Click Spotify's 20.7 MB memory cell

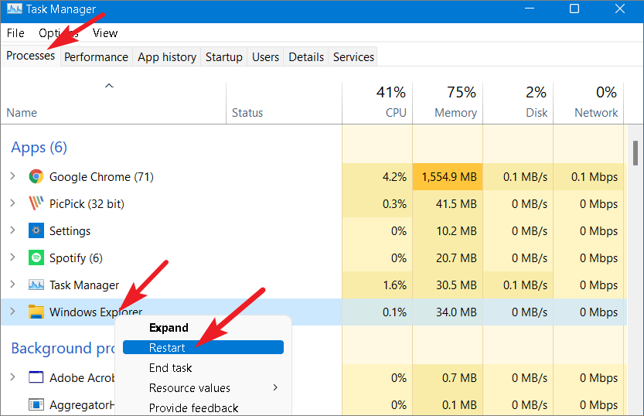(448, 258)
